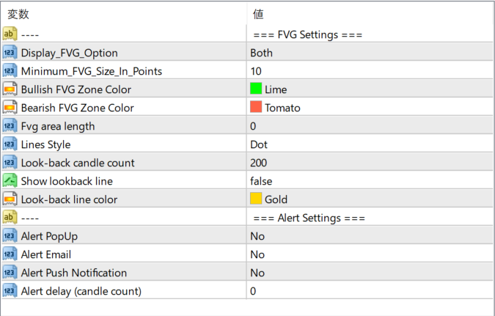Click the color icon beside Bearish FVG Zone Color
Image resolution: width=495 pixels, height=316 pixels.
tap(10, 108)
